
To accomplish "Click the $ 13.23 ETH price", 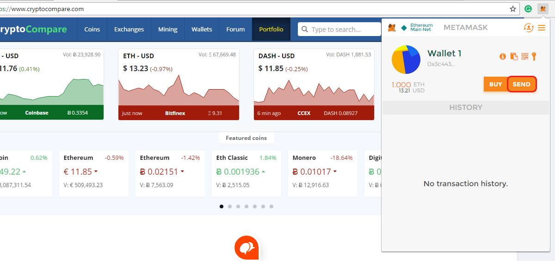I will coord(136,68).
